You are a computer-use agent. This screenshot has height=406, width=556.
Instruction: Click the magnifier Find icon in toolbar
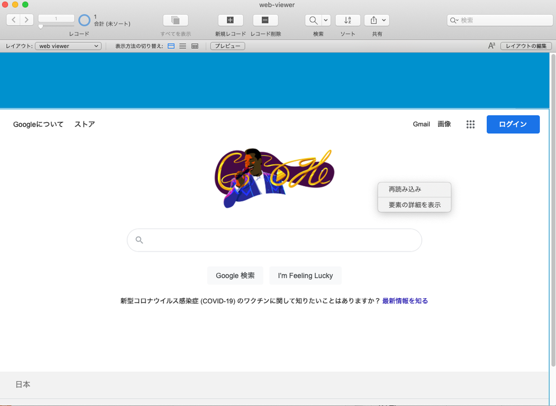[x=313, y=20]
